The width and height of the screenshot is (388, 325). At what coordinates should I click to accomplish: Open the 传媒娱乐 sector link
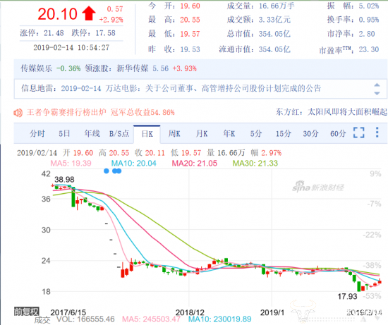click(x=37, y=68)
